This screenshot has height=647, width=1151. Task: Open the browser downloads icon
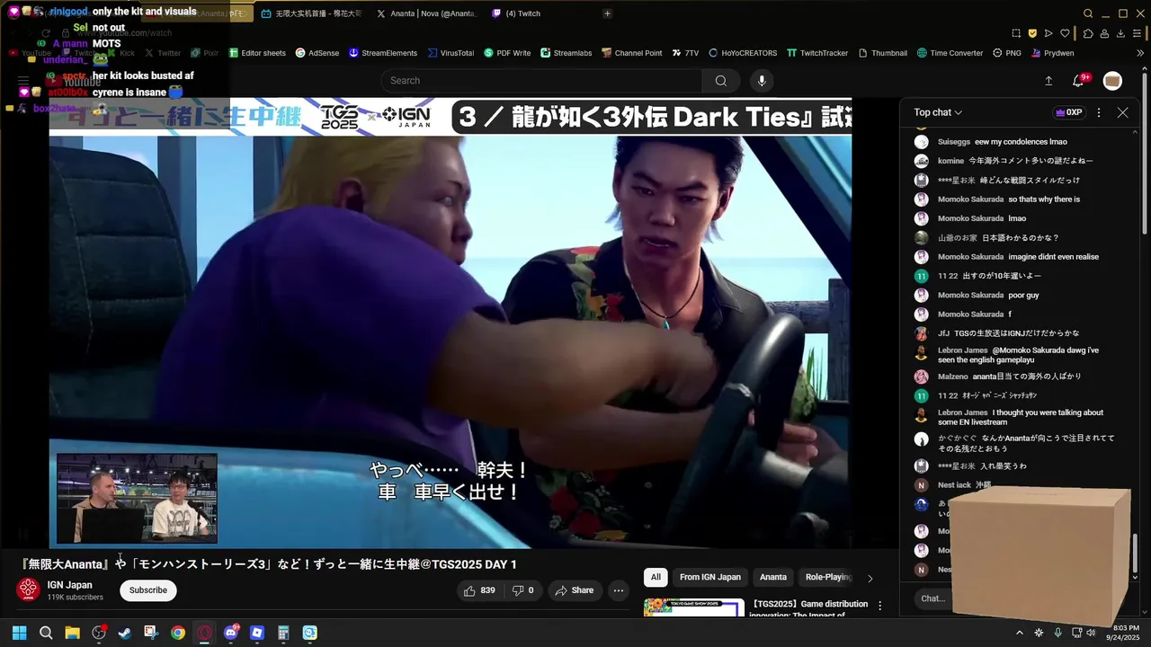coord(1120,33)
